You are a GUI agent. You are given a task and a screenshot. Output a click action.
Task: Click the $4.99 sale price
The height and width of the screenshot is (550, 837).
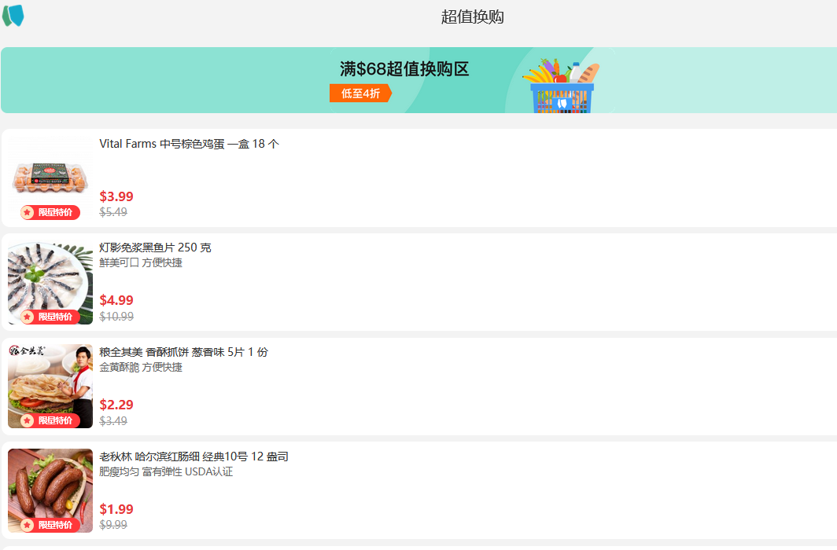coord(116,301)
